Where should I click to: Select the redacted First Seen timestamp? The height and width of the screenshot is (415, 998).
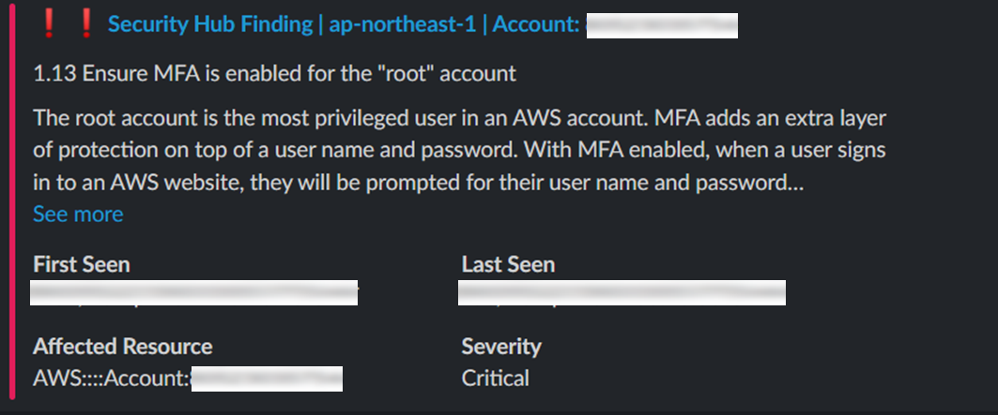click(194, 292)
